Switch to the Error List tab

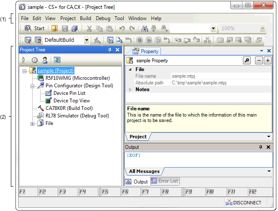pos(165,181)
